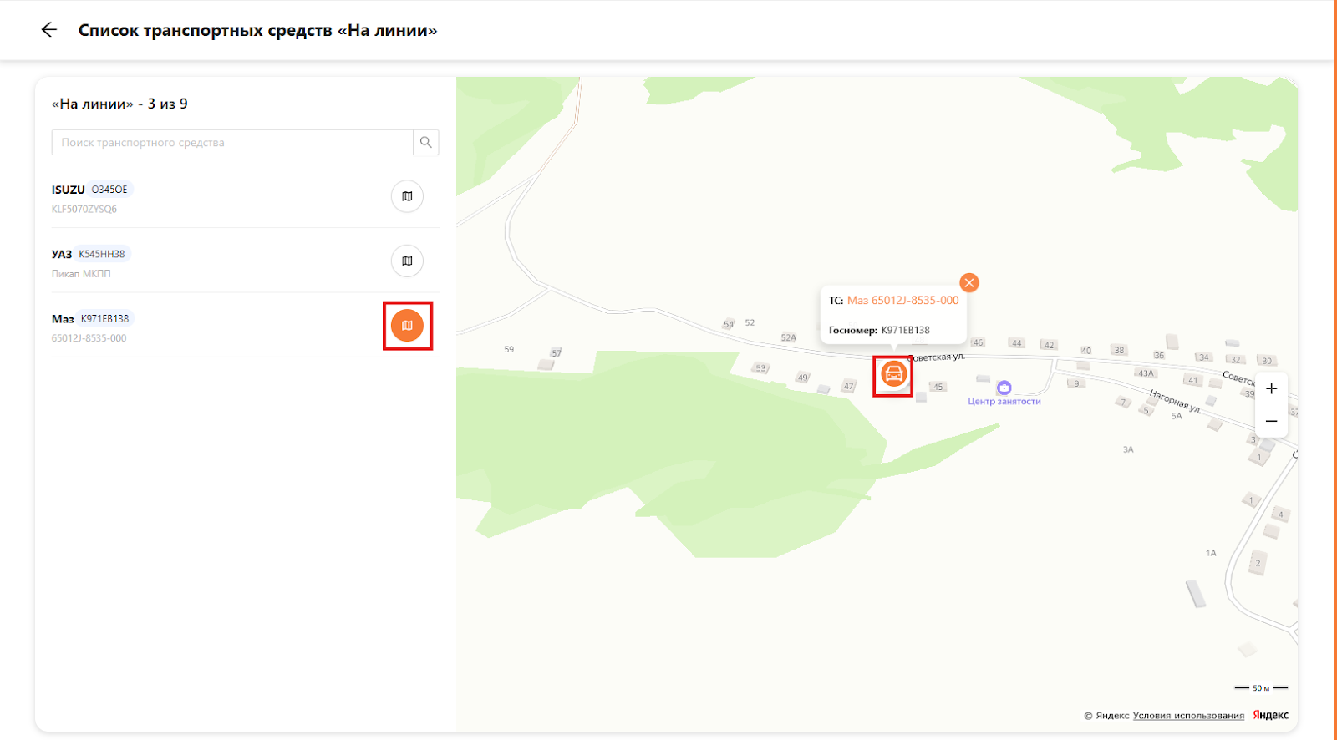Image resolution: width=1337 pixels, height=740 pixels.
Task: Select the УАЗ Пикап МКПП row
Action: (209, 262)
